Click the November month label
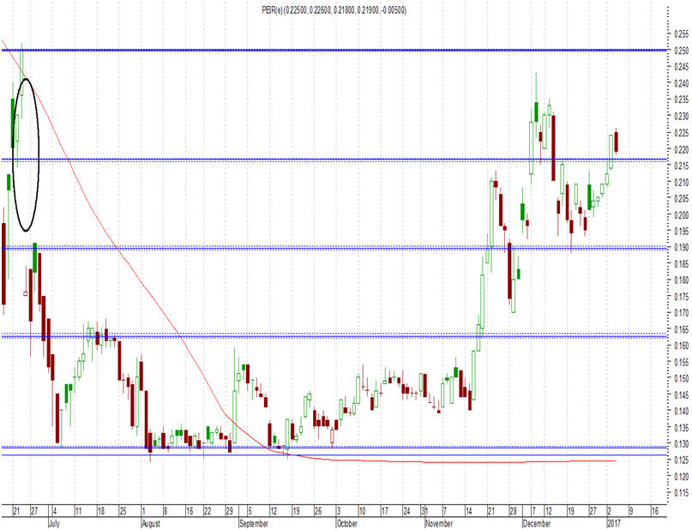Screen dimensions: 692x530 pos(439,524)
